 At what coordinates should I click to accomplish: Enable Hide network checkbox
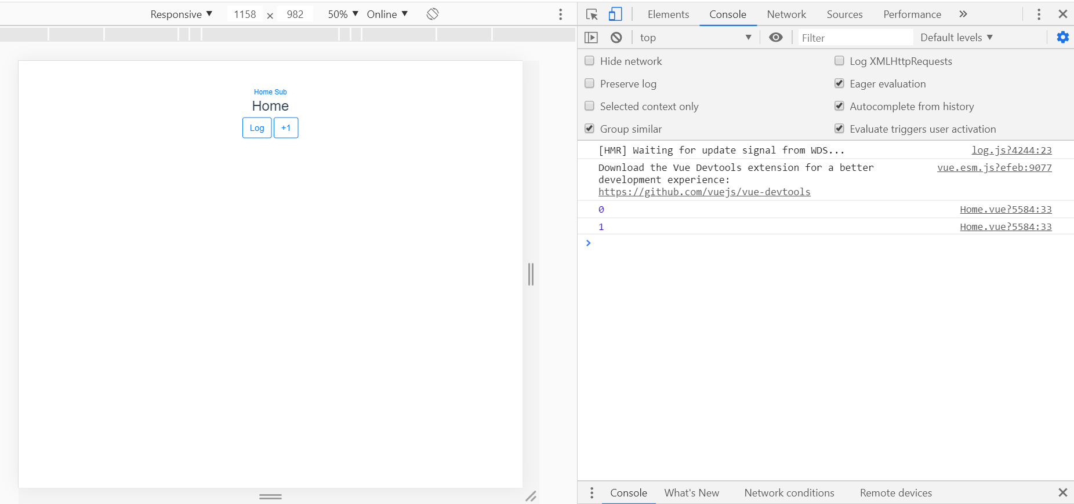pyautogui.click(x=589, y=61)
